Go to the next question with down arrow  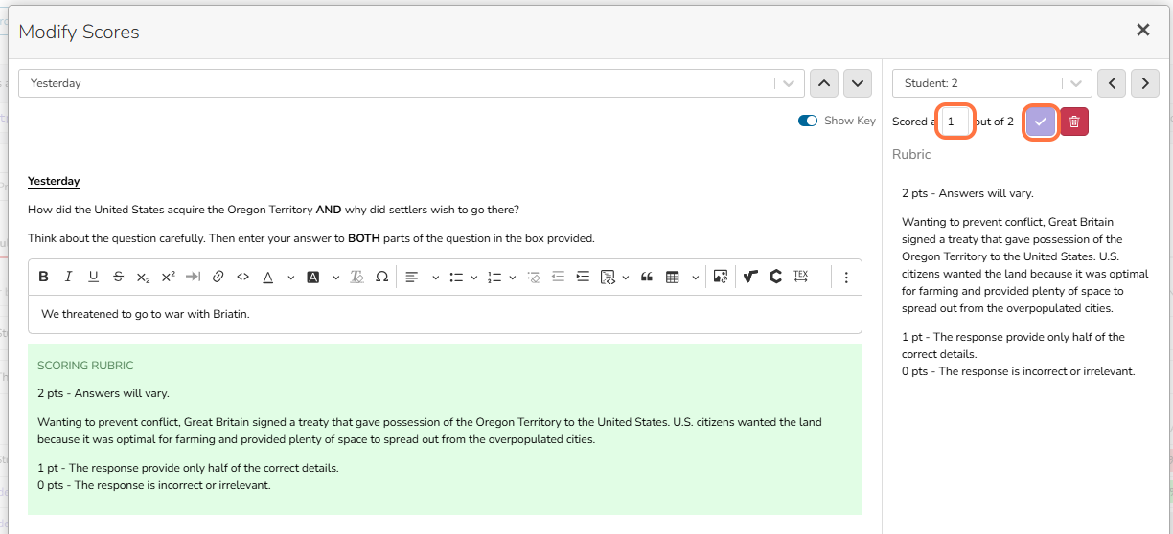[x=857, y=83]
